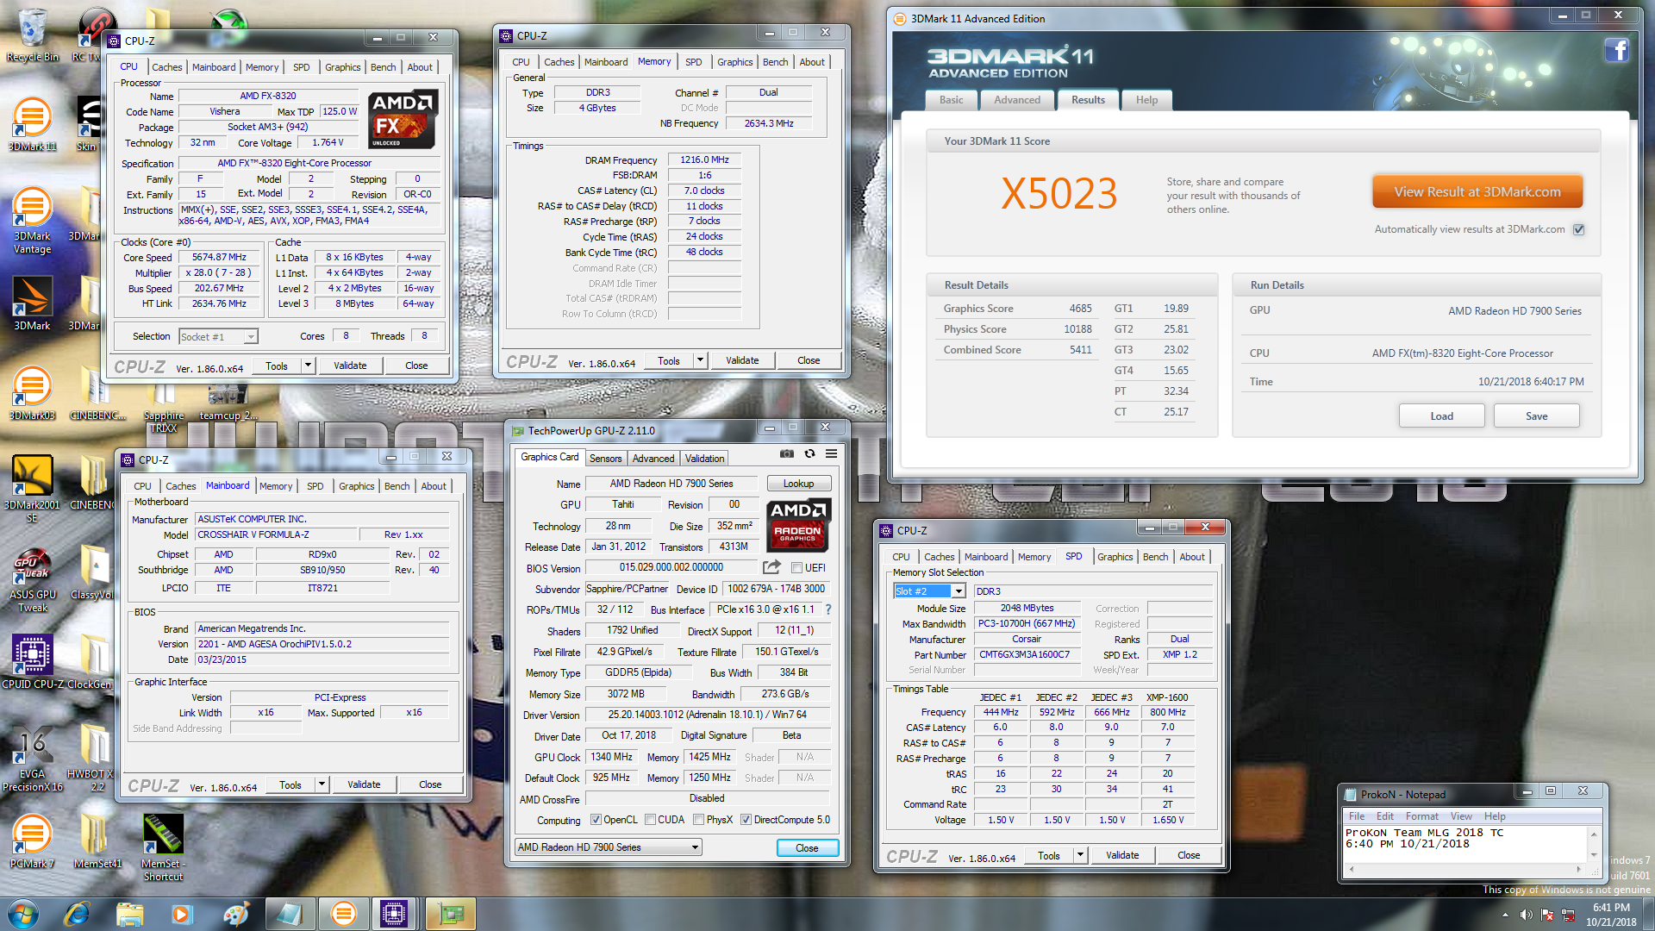Screen dimensions: 1655x931
Task: Open Format menu in Notepad
Action: coord(1421,816)
